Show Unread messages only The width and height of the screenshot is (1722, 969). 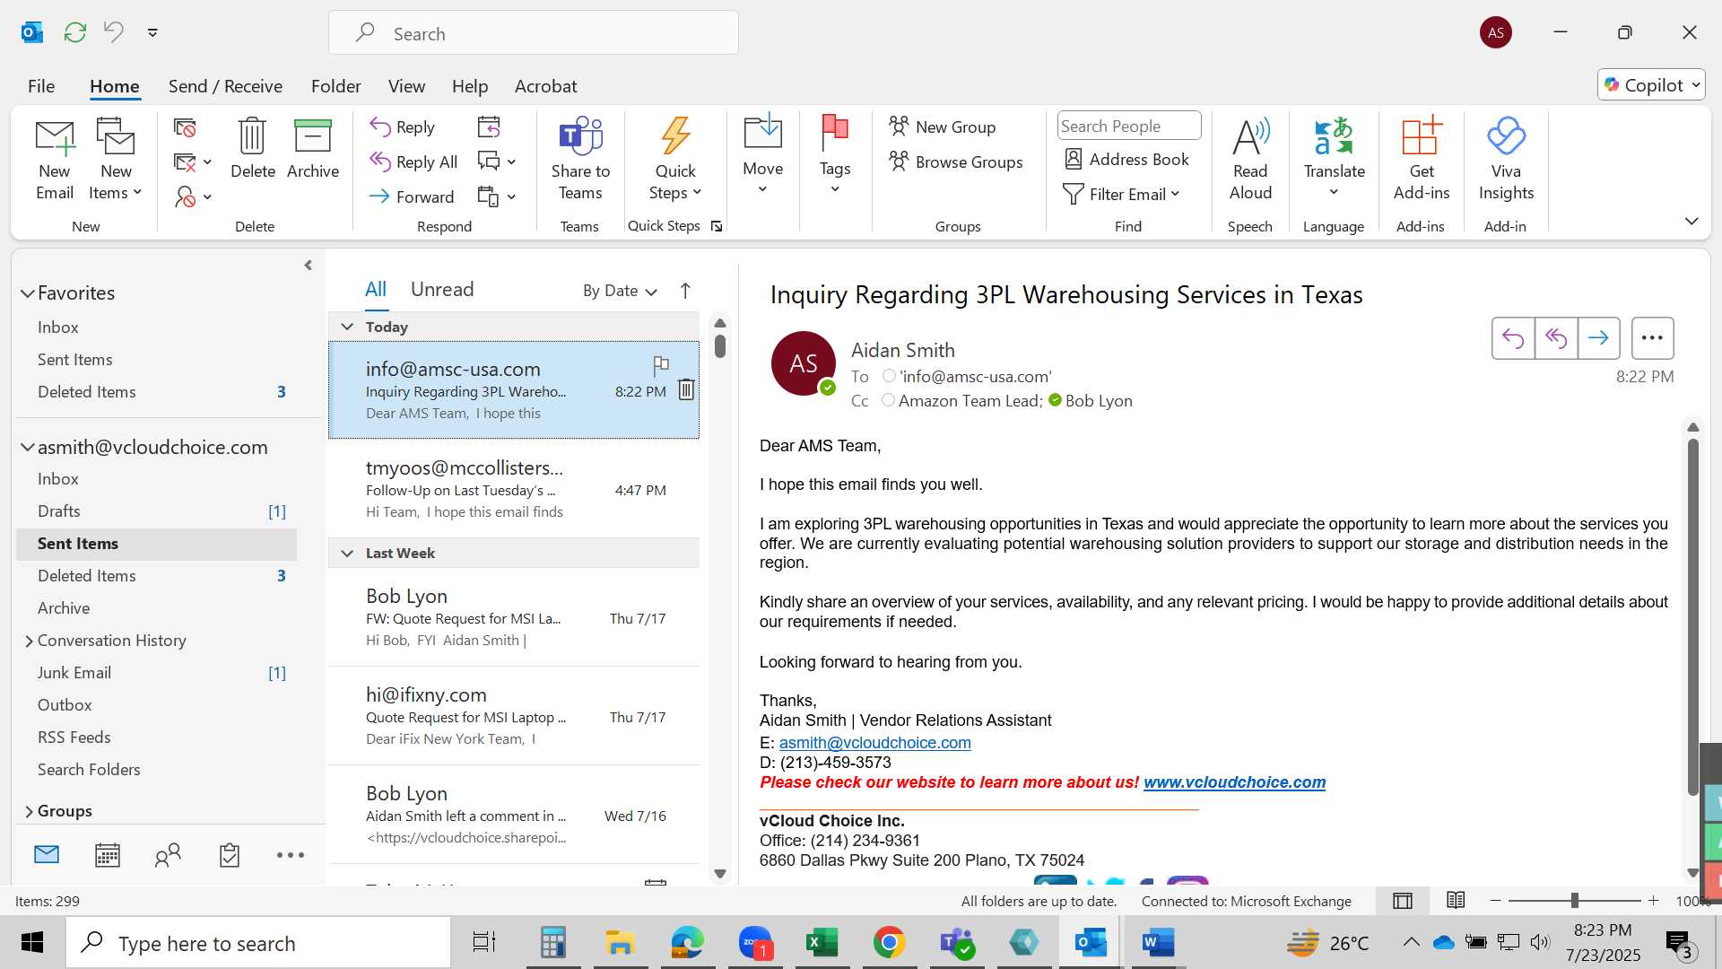(442, 289)
